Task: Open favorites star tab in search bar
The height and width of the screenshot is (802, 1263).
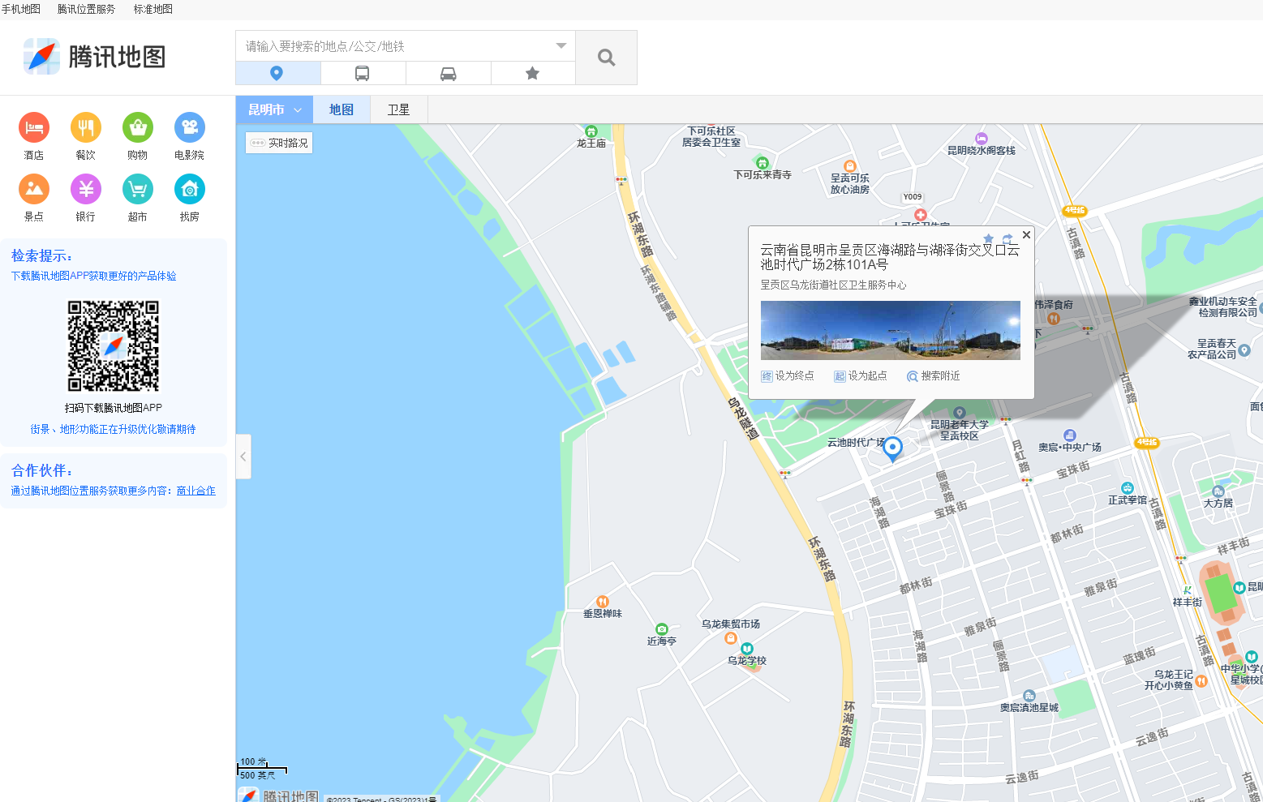Action: 532,73
